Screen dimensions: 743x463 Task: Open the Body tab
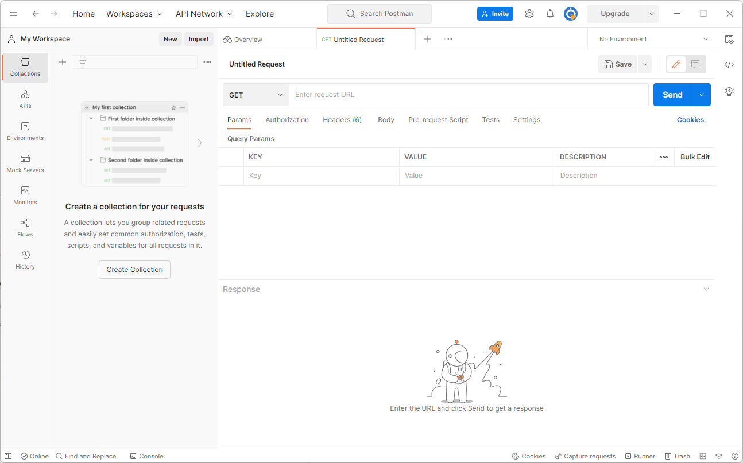pyautogui.click(x=386, y=120)
